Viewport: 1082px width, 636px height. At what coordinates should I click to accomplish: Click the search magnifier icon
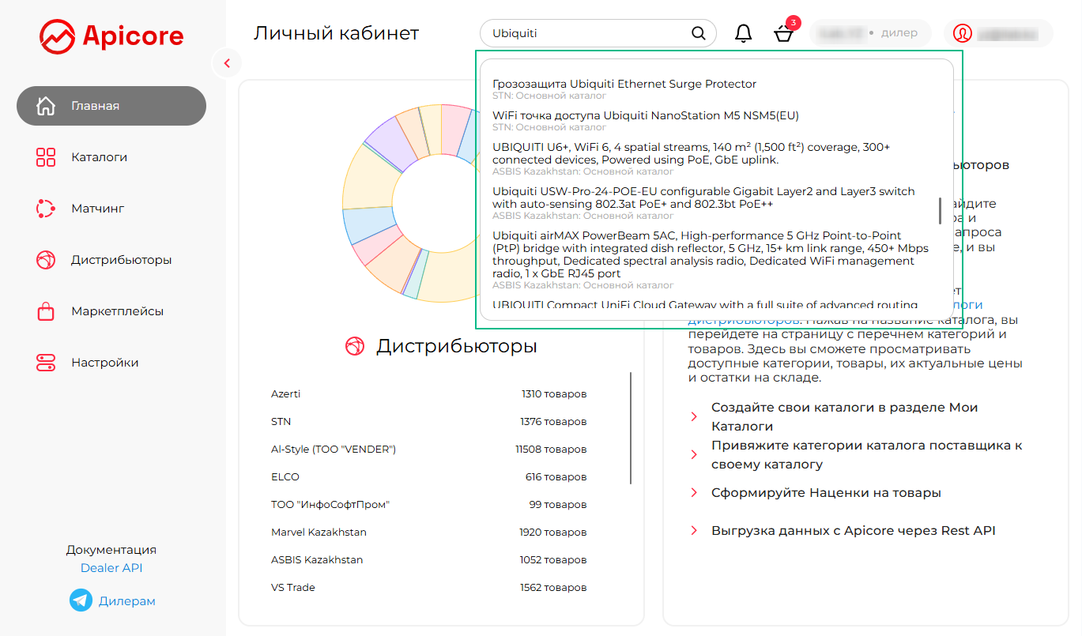point(699,33)
